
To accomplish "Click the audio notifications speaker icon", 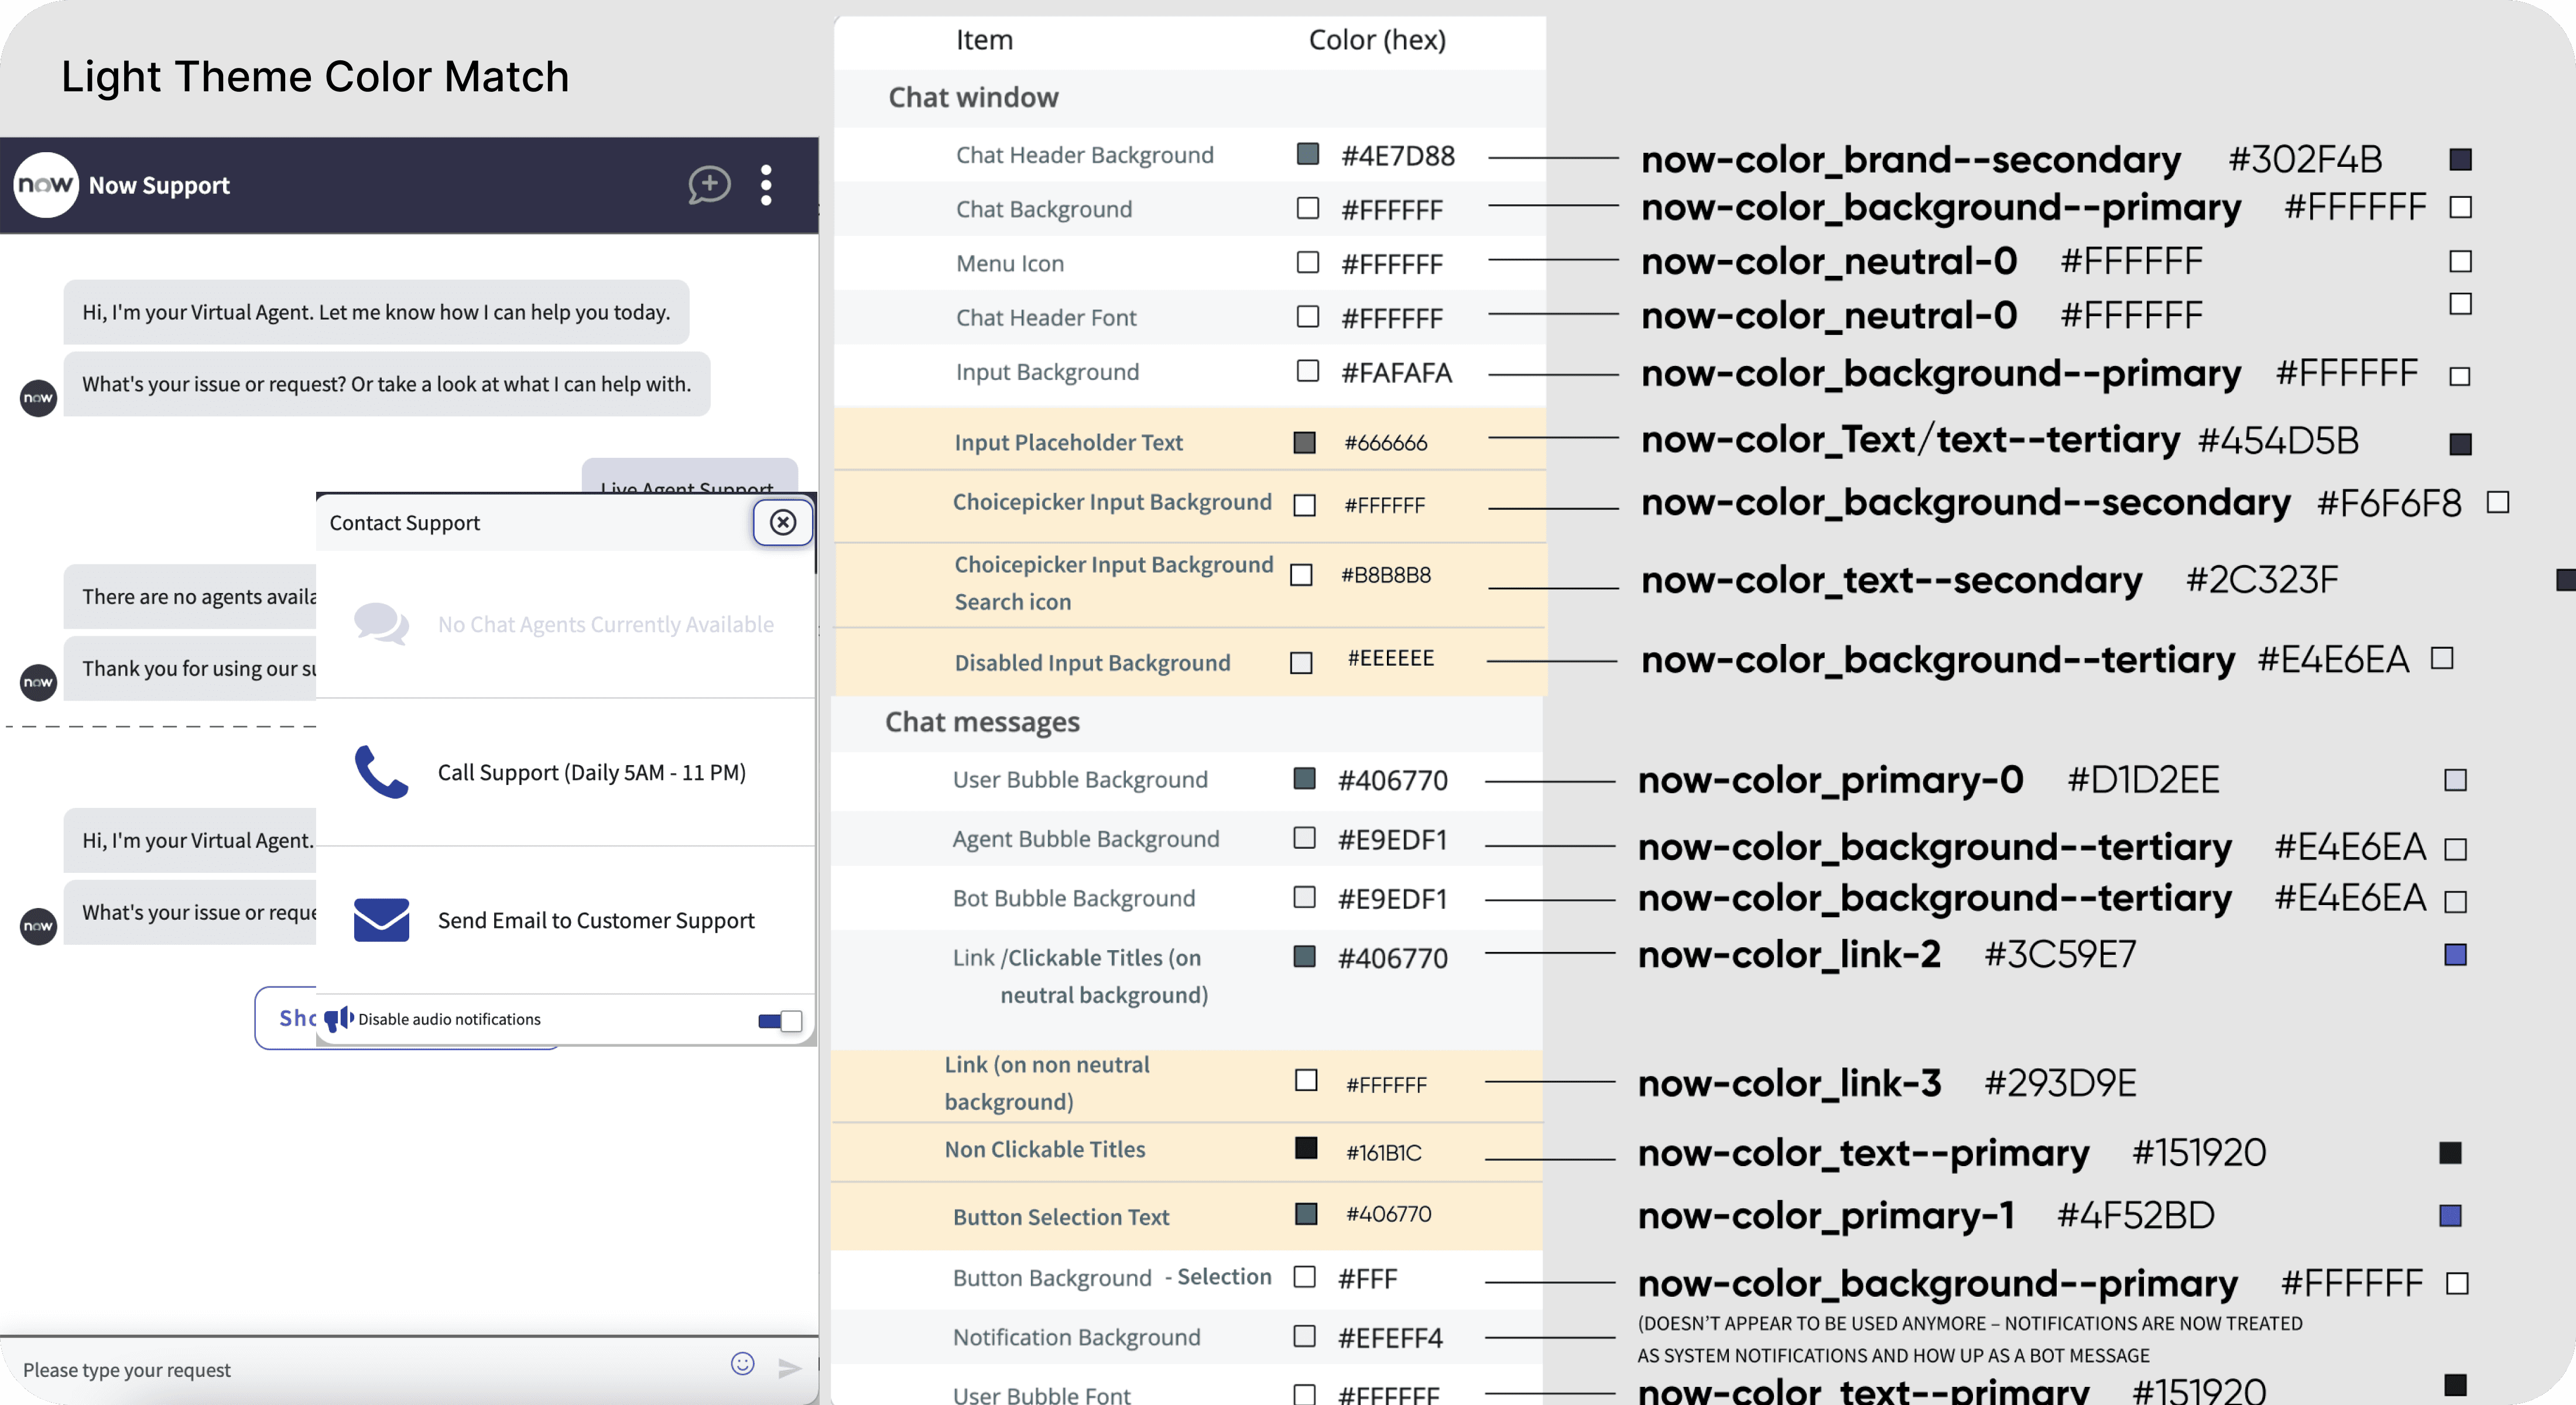I will coord(339,1019).
